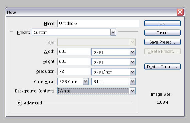Open Background Contents dropdown arrow
190x123 pixels.
click(x=132, y=91)
